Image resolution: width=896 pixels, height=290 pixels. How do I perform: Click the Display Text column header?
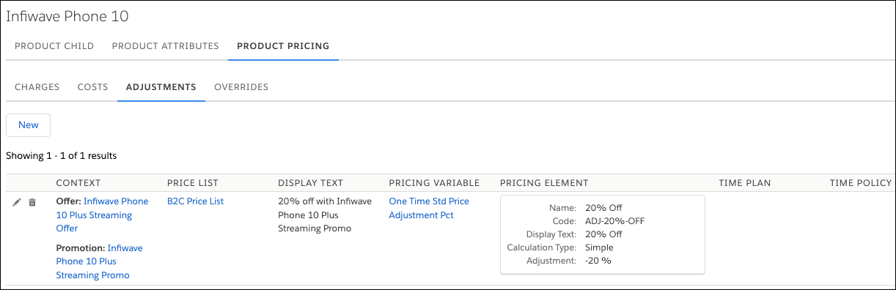[x=311, y=183]
